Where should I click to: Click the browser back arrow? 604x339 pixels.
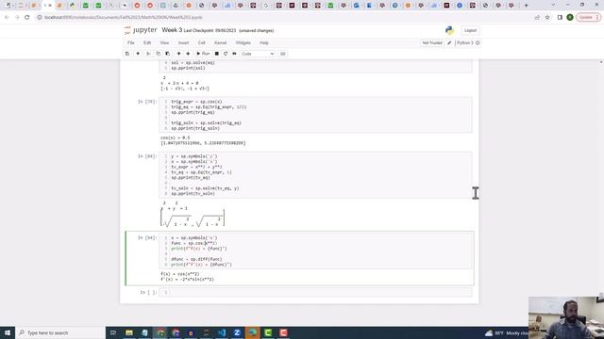tap(7, 17)
